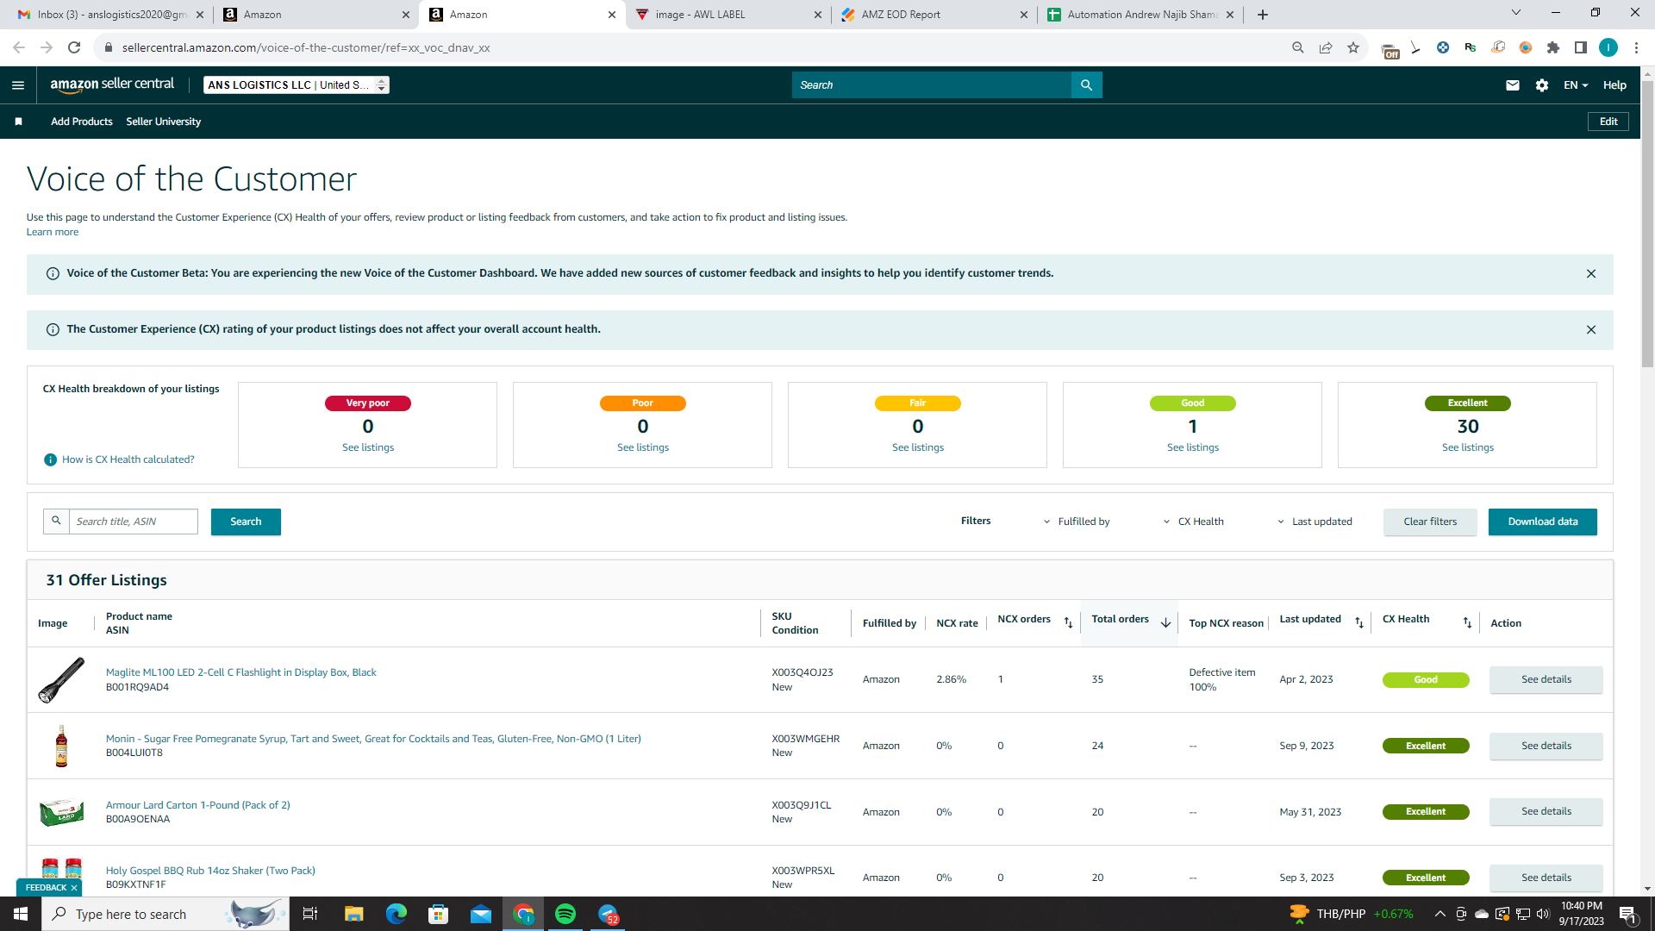Viewport: 1655px width, 931px height.
Task: Click the browser zoom magnifier icon
Action: click(1298, 47)
